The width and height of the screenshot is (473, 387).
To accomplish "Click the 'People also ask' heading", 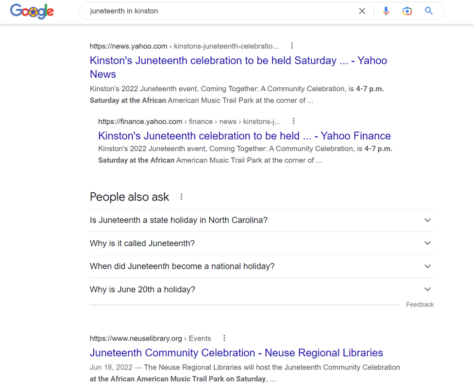I will (x=129, y=197).
